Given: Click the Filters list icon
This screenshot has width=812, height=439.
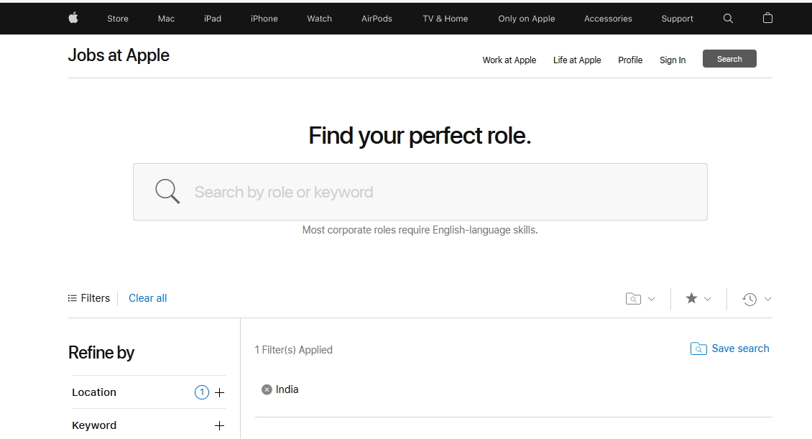Looking at the screenshot, I should tap(73, 298).
